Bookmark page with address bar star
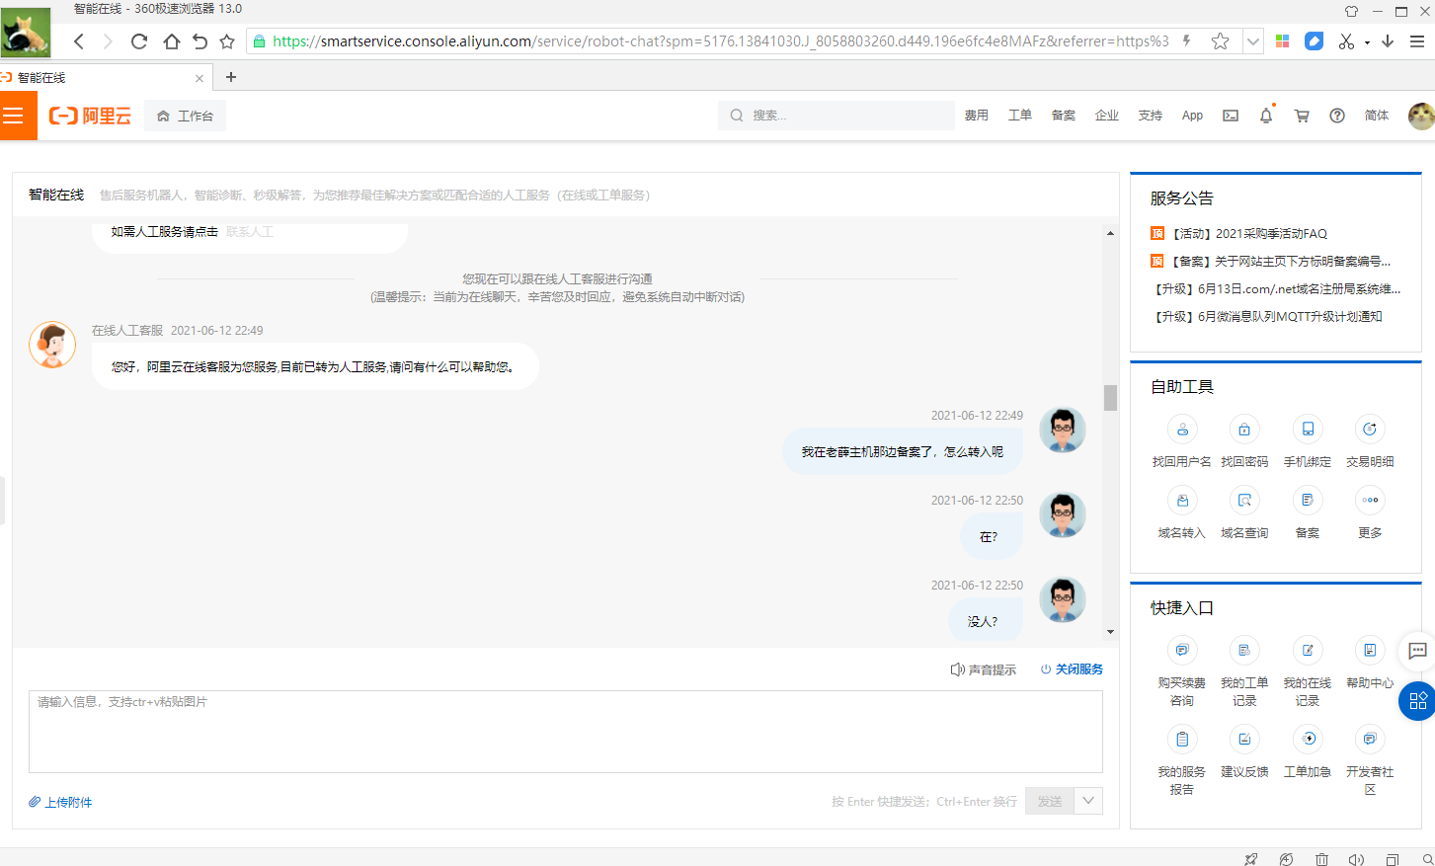The image size is (1435, 866). coord(1220,41)
